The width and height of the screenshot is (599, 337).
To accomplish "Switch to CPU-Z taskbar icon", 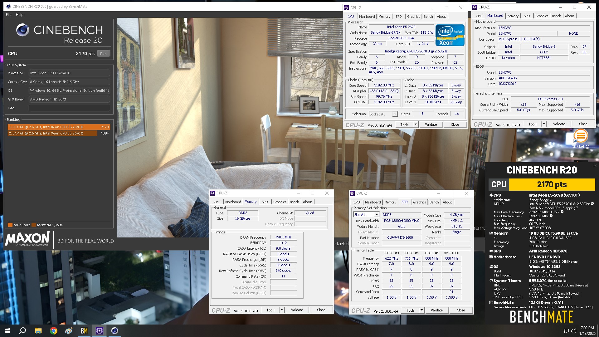I will click(x=99, y=331).
